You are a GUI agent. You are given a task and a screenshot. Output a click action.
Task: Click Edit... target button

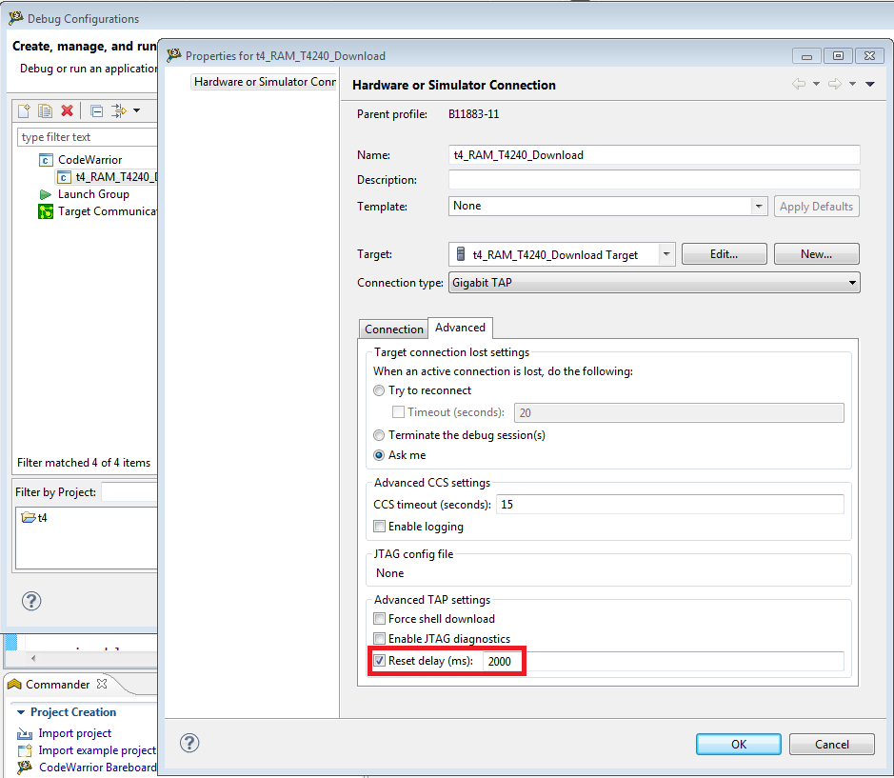click(x=725, y=254)
